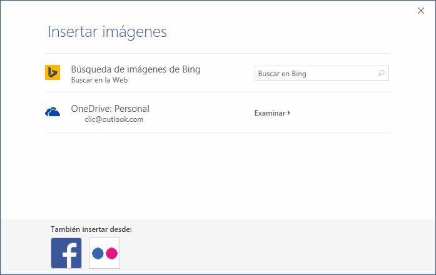Focus the Buscar en Bing search field
436x275 pixels.
click(322, 73)
